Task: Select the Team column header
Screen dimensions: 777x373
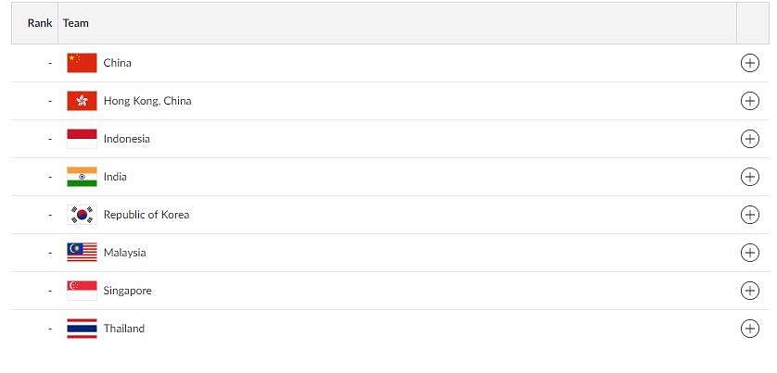Action: click(x=76, y=23)
